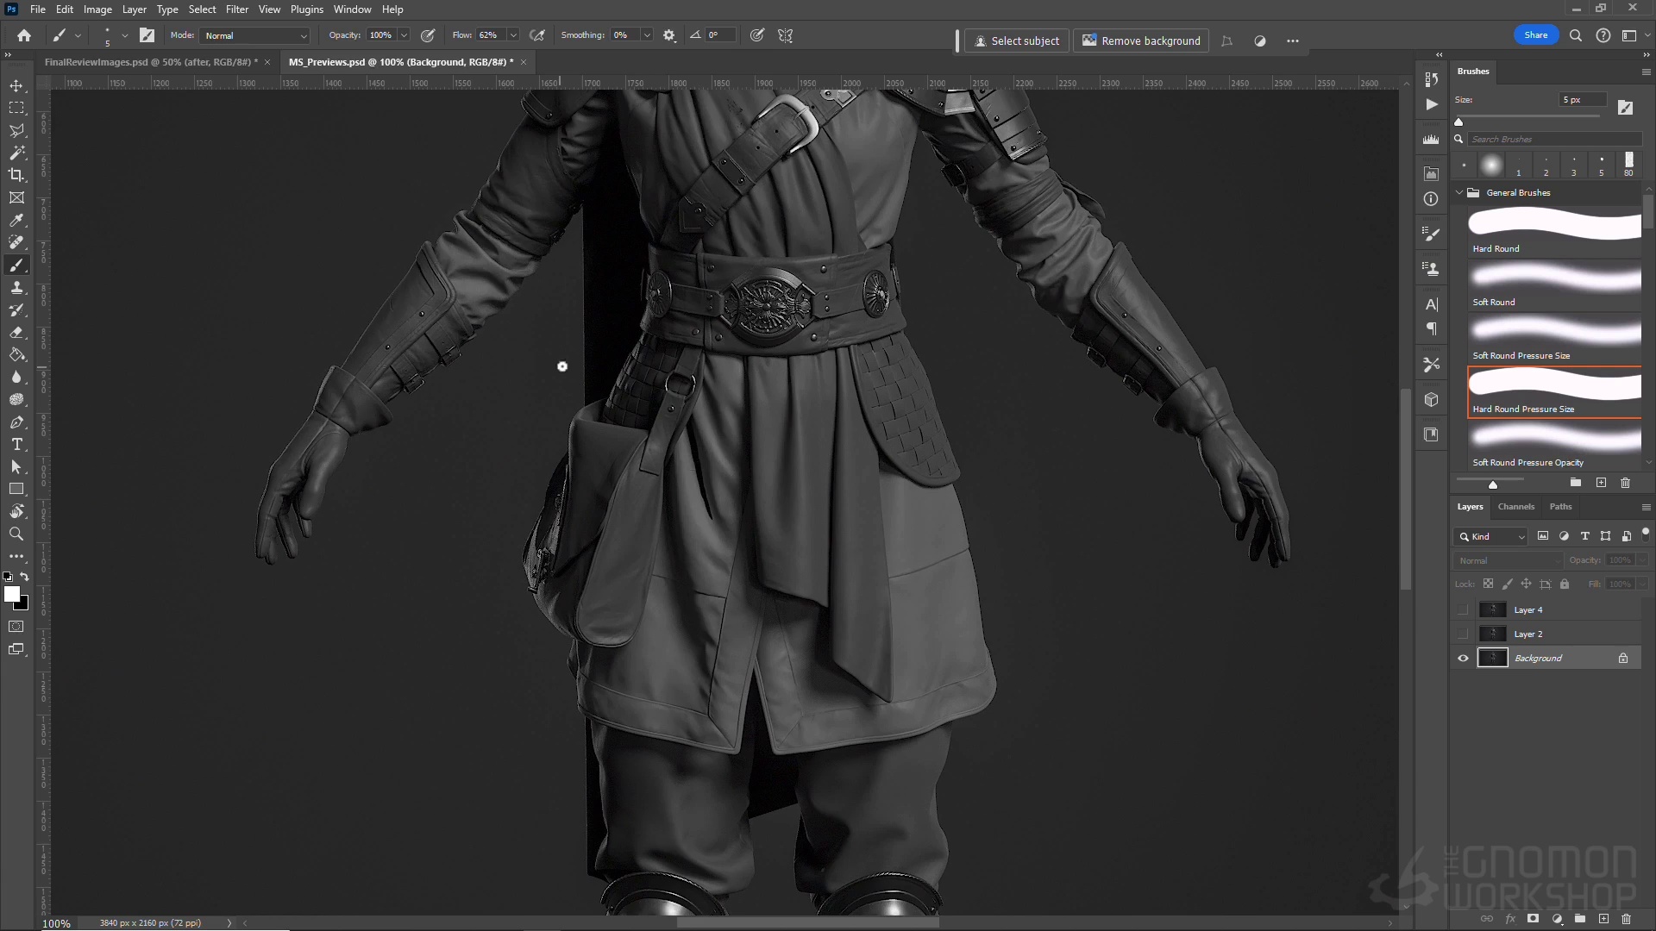Open the layer Kind filter dropdown
The height and width of the screenshot is (931, 1656).
coord(1491,536)
